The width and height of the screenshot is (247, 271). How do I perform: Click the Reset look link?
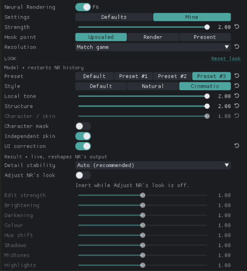coord(226,59)
